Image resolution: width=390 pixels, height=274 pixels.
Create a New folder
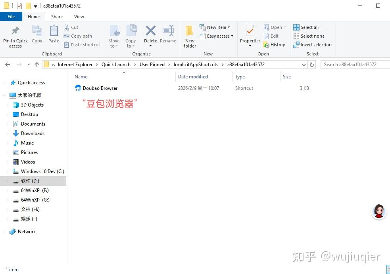[190, 36]
